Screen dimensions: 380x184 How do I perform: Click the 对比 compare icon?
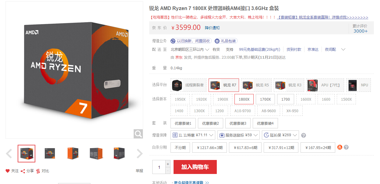[x=38, y=171]
